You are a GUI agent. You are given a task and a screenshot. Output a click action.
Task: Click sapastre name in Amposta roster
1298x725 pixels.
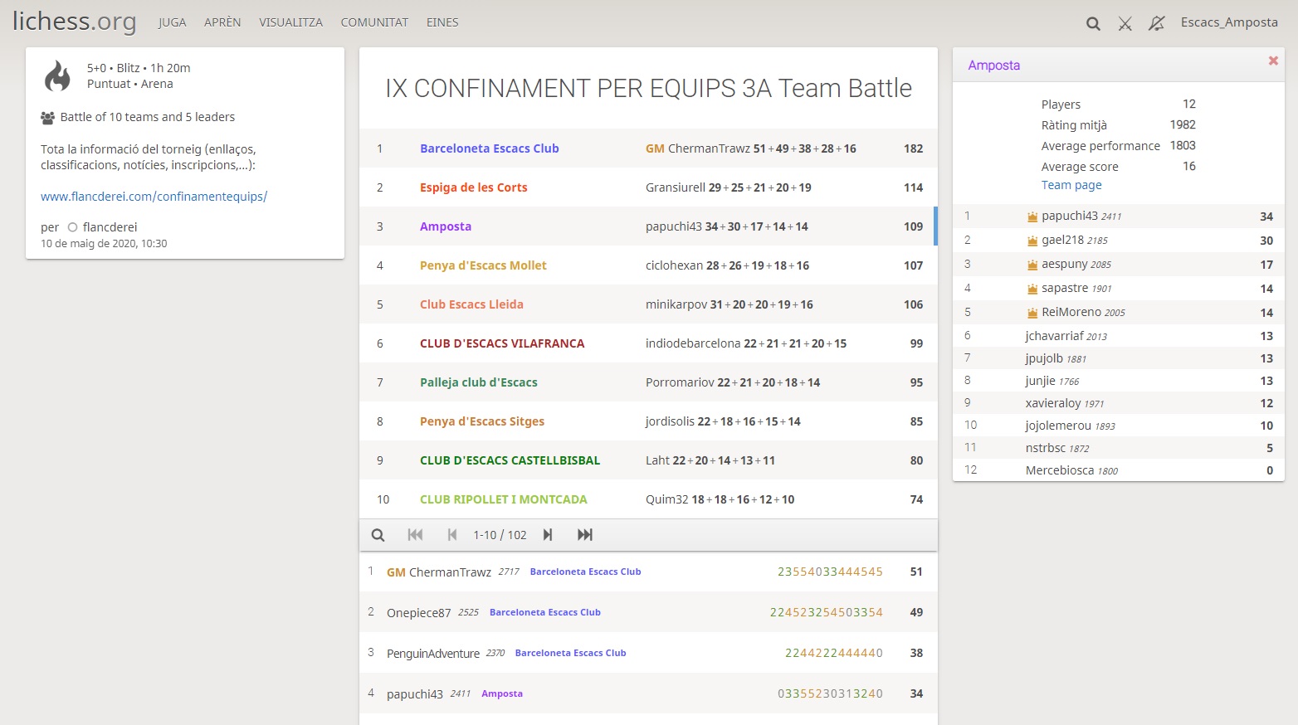coord(1065,288)
